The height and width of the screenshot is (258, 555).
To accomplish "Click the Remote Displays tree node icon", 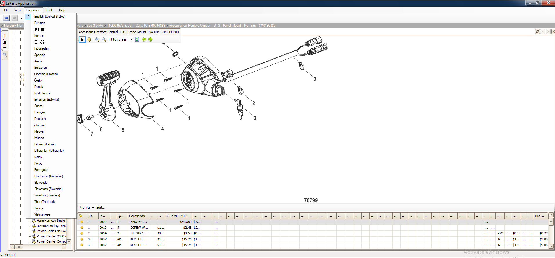I will point(34,226).
